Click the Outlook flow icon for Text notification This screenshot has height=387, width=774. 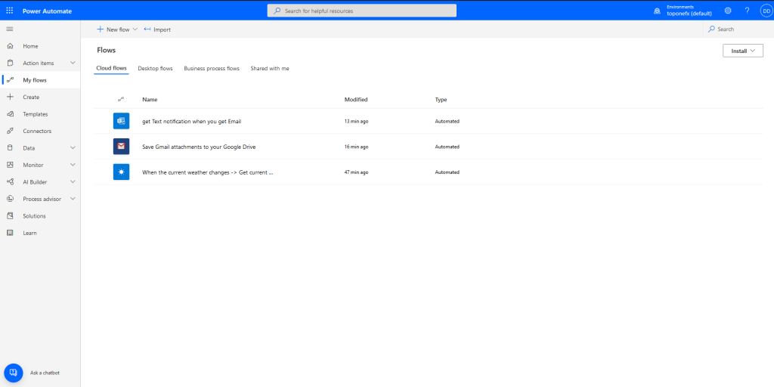tap(121, 121)
